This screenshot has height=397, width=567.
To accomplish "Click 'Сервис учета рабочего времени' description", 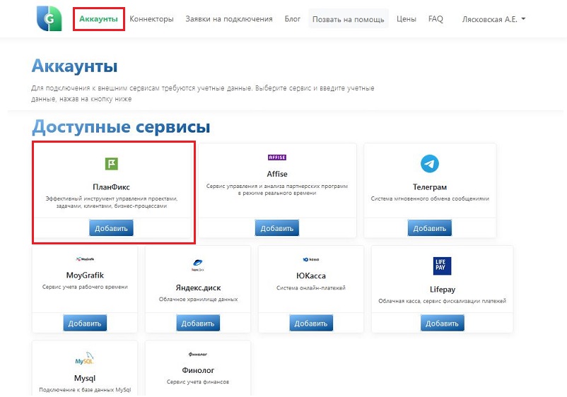I will point(85,287).
